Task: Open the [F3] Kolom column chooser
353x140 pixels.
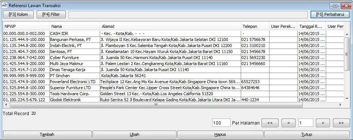Action: pos(18,14)
